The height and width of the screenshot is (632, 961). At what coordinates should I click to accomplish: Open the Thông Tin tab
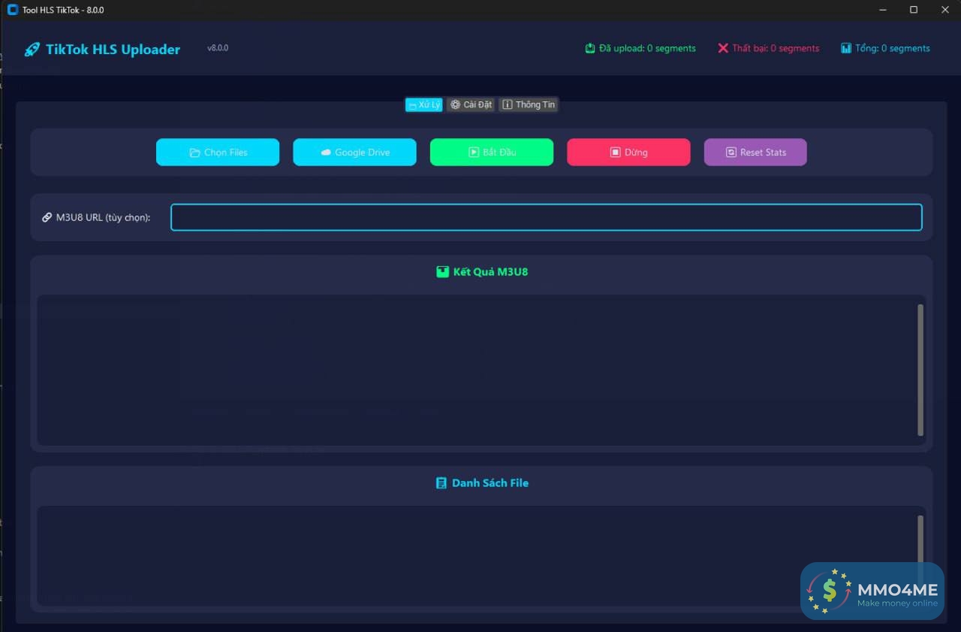(x=529, y=104)
